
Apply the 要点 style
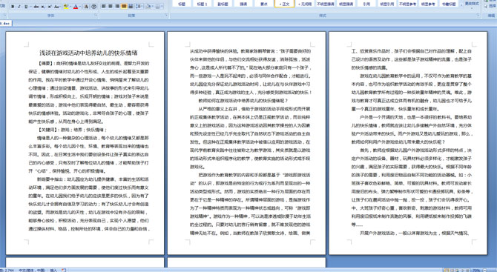264,4
